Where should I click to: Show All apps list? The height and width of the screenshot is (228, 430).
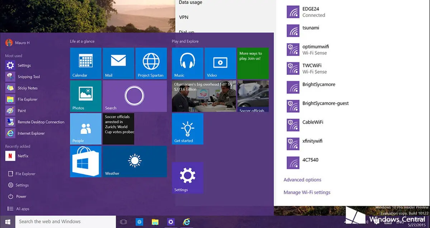tap(19, 209)
